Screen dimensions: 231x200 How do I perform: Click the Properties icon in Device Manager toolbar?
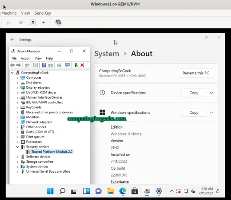[35, 65]
